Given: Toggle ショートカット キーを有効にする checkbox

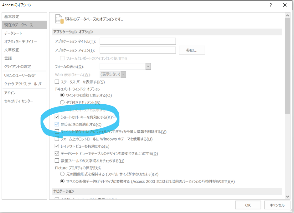Looking at the screenshot, I should pyautogui.click(x=57, y=117).
